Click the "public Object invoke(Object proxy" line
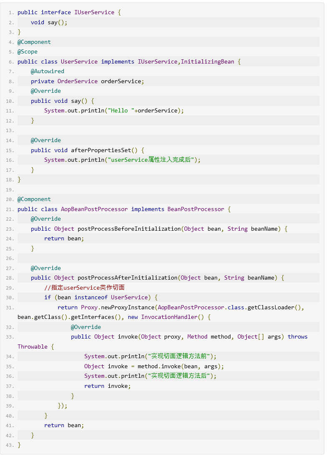The height and width of the screenshot is (456, 327). (189, 337)
